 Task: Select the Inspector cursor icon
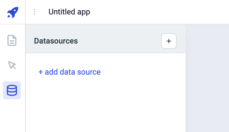coord(12,65)
